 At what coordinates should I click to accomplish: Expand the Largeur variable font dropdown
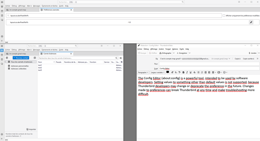tap(158, 72)
